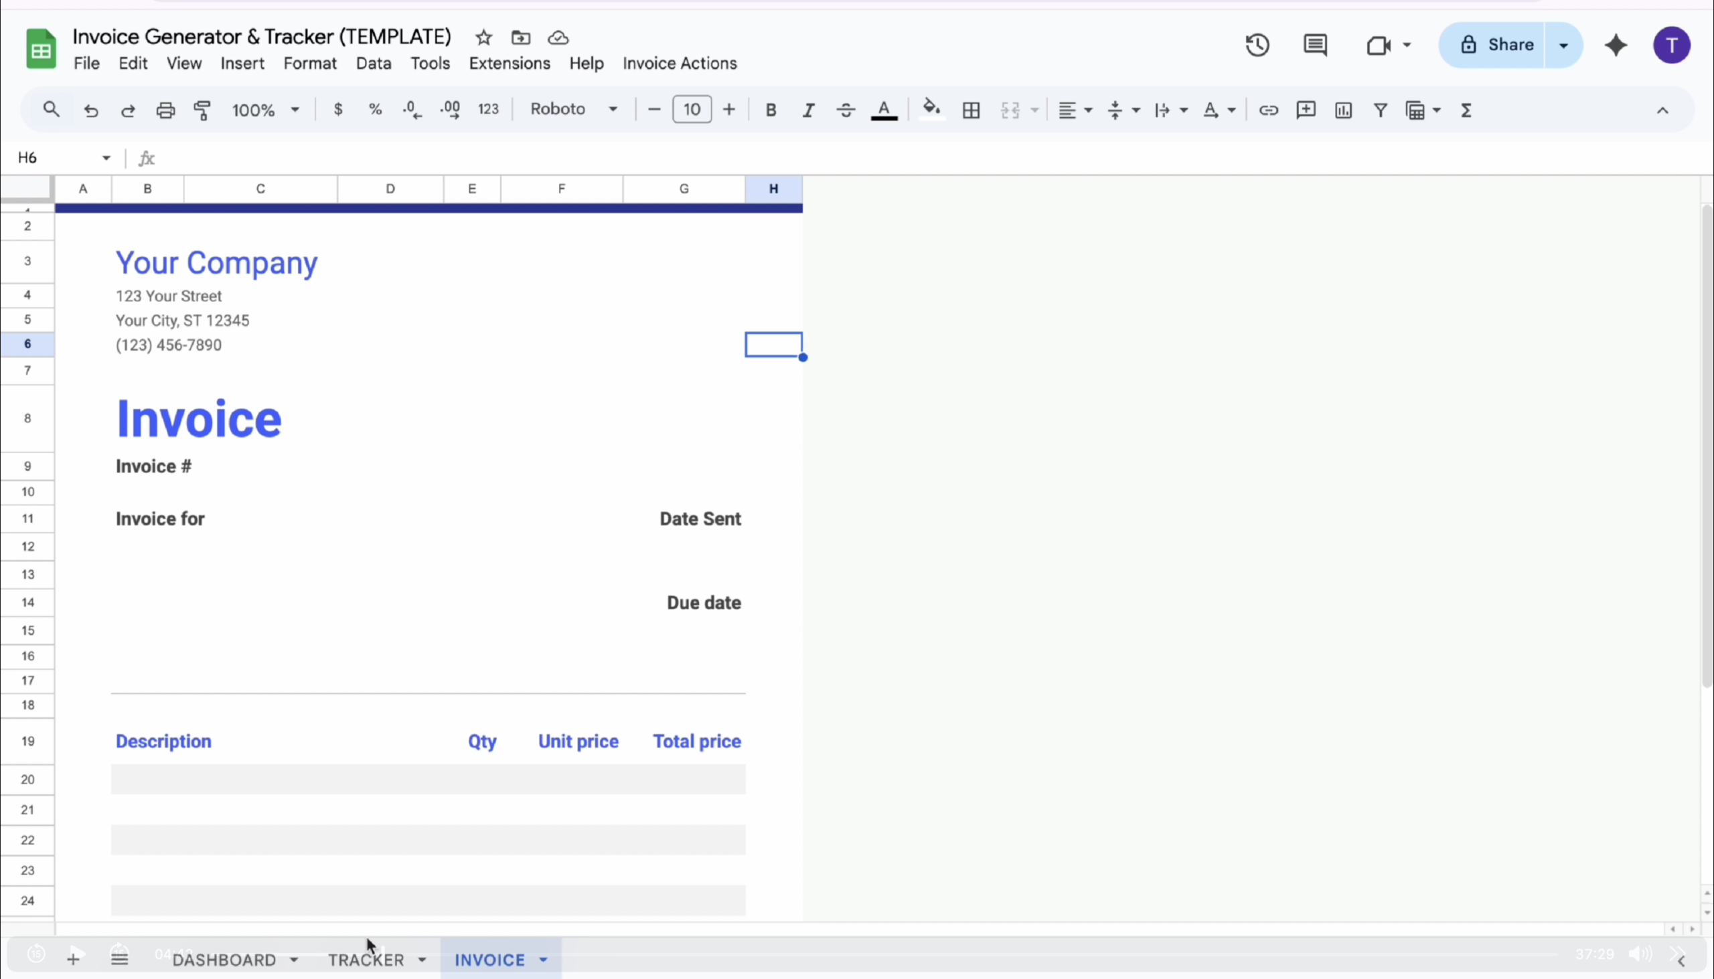Create a filter

tap(1380, 110)
